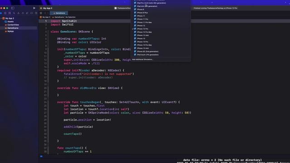The width and height of the screenshot is (290, 163).
Task: Open the Issue navigator warning triangle
Action: coord(18,13)
